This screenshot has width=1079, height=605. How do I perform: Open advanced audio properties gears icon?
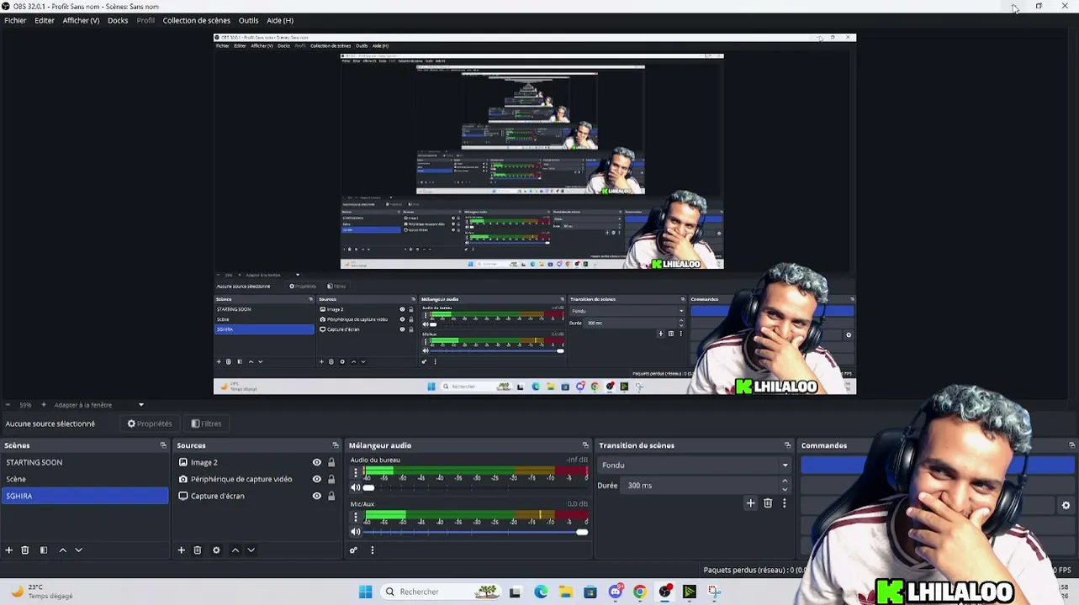coord(353,550)
